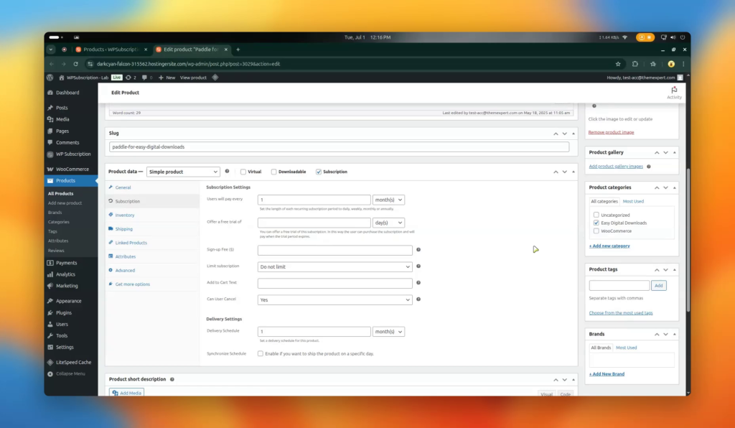Enable the Virtual checkbox

[x=243, y=172]
